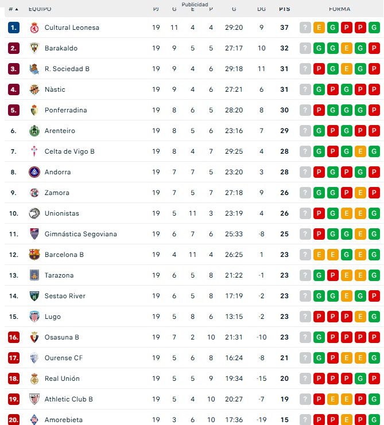Click the Osasuna B team crest
Image resolution: width=384 pixels, height=425 pixels.
pyautogui.click(x=34, y=337)
